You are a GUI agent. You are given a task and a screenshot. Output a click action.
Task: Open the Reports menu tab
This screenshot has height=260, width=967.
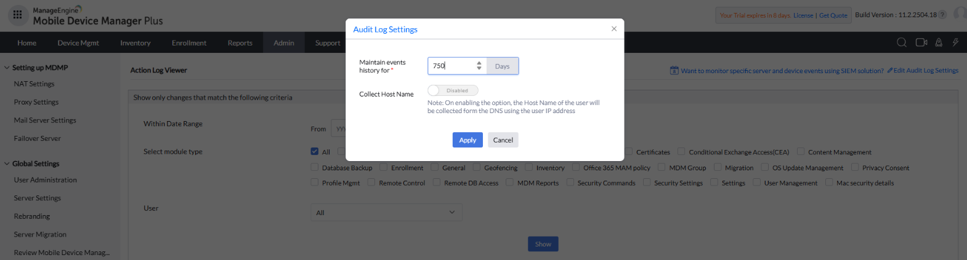pos(240,43)
